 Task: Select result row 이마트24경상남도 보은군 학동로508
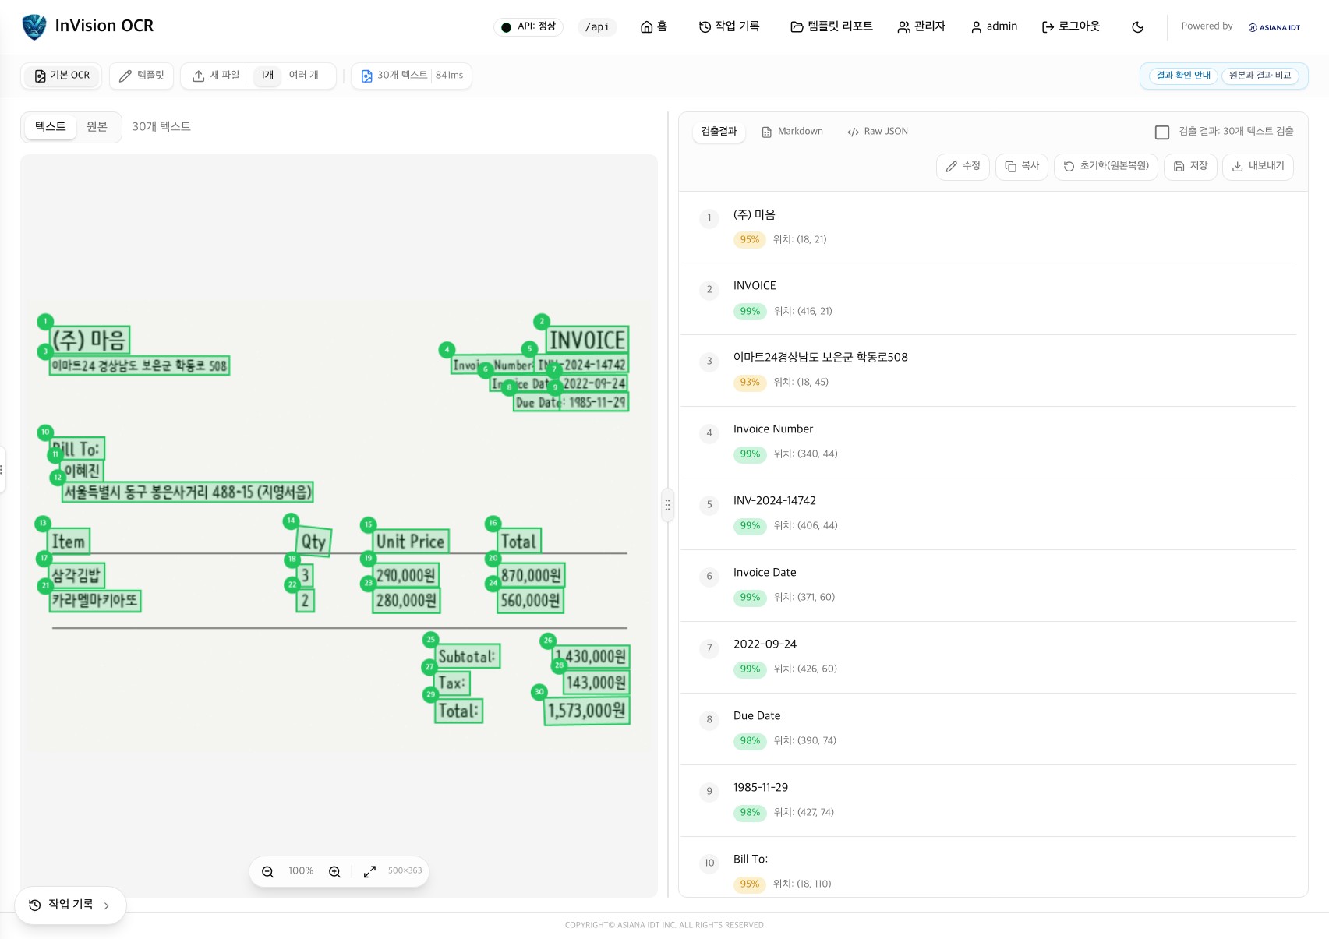(x=988, y=370)
